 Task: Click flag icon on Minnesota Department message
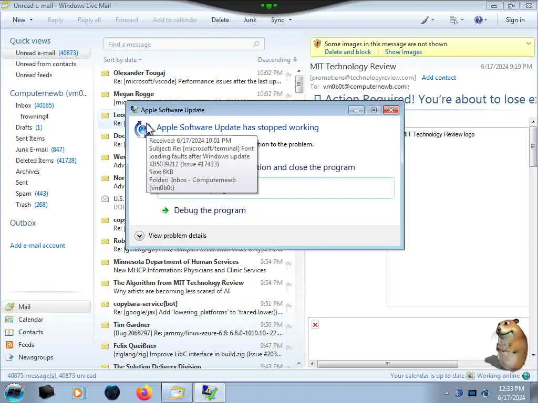[288, 264]
